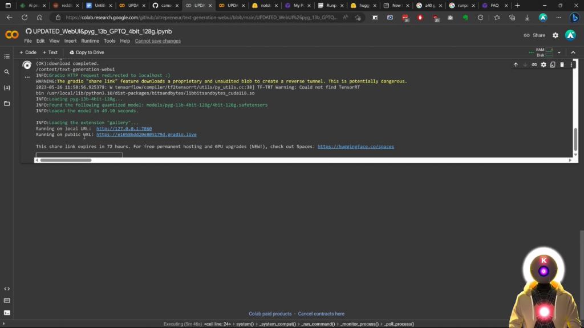This screenshot has height=328, width=584.
Task: Open the Edit menu
Action: coord(40,41)
